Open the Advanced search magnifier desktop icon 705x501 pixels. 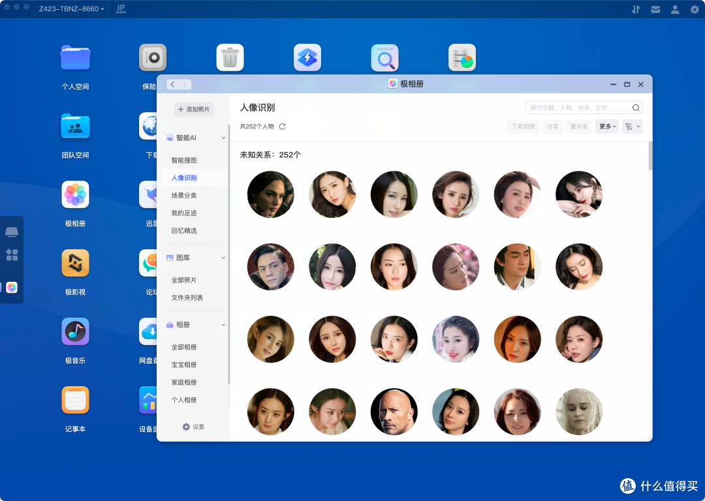coord(384,57)
